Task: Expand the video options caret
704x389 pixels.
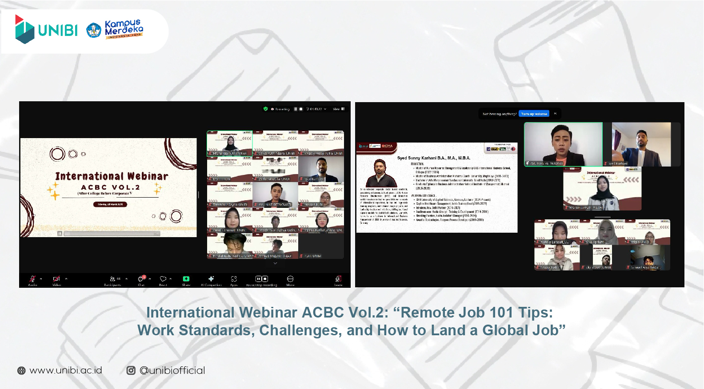Action: [66, 279]
